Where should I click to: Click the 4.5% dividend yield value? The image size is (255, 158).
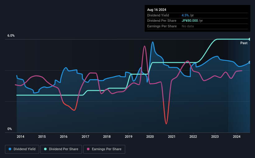click(185, 15)
